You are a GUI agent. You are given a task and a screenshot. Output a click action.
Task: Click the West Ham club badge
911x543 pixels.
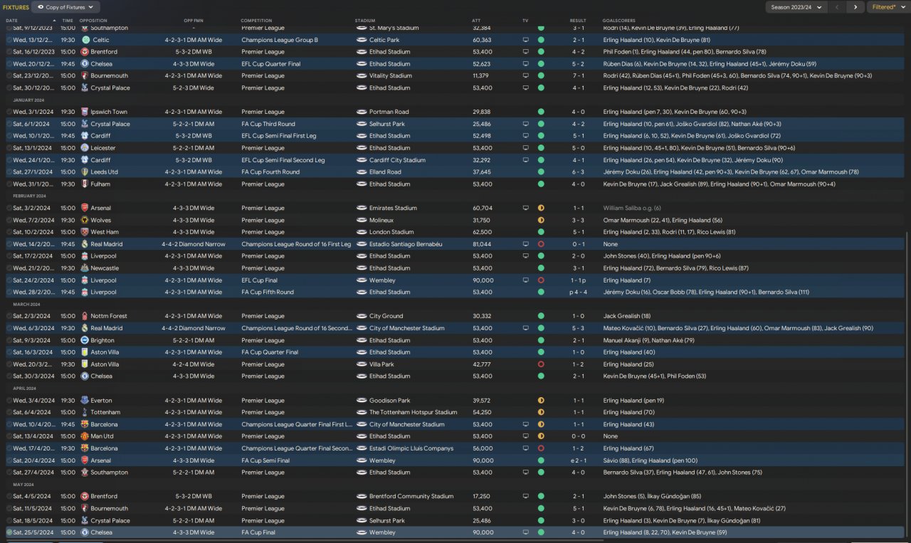pyautogui.click(x=85, y=232)
